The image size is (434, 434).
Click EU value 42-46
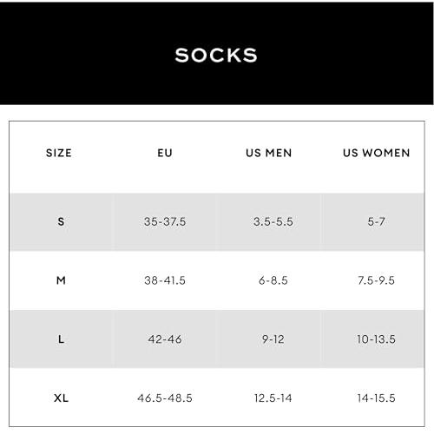pos(165,339)
